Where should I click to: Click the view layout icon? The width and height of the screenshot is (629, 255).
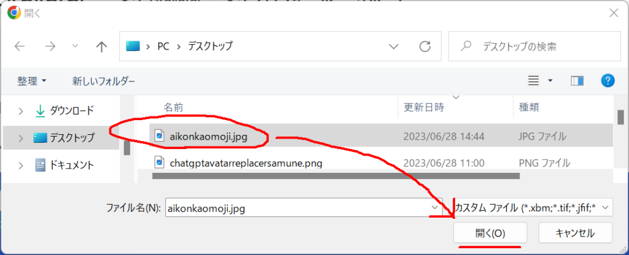tap(534, 81)
